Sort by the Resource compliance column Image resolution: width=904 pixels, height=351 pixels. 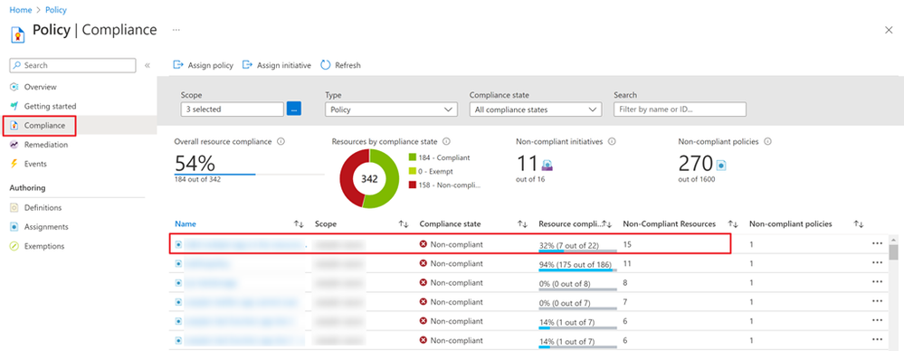pyautogui.click(x=606, y=223)
